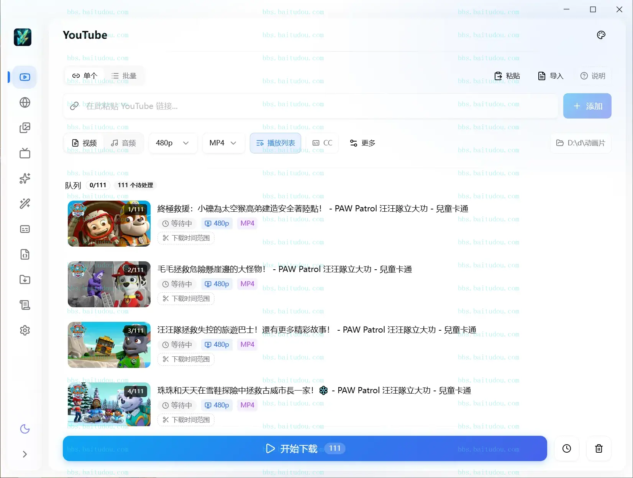Open the theme palette icon
The height and width of the screenshot is (478, 633).
click(601, 35)
